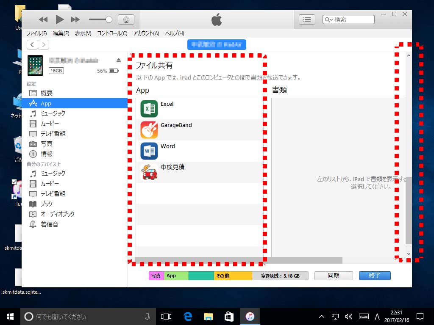Adjust the volume slider knob

point(109,19)
